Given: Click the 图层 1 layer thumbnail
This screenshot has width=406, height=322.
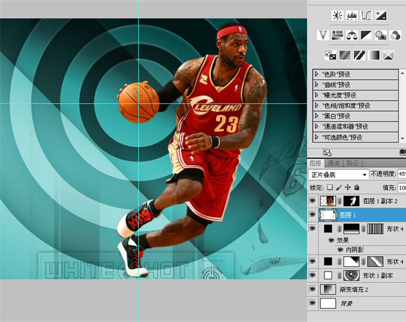Looking at the screenshot, I should [328, 215].
